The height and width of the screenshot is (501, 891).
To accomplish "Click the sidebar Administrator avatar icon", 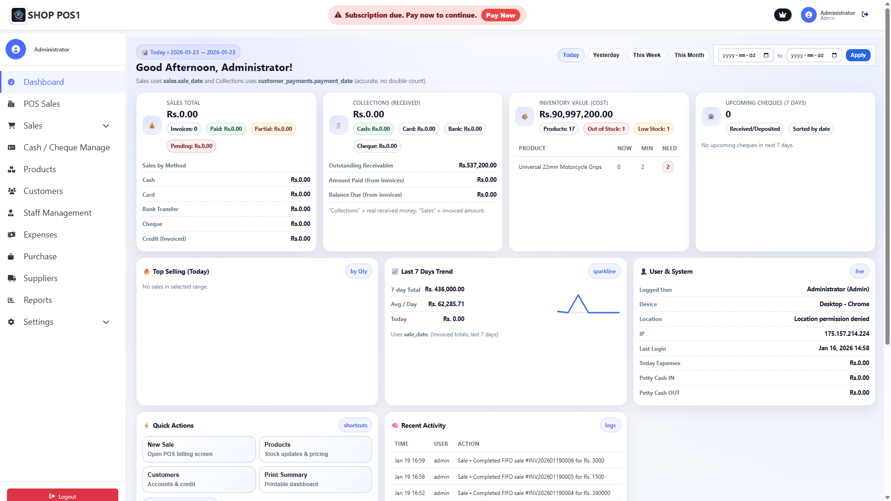I will pos(16,49).
